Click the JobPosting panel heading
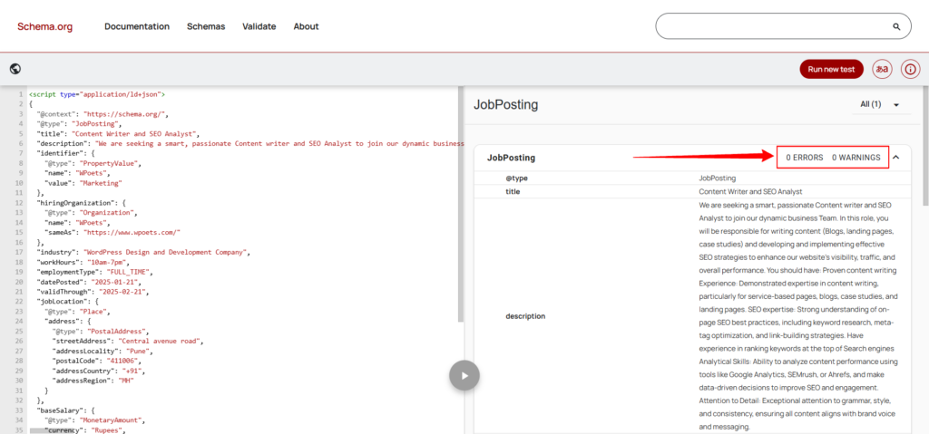The height and width of the screenshot is (434, 929). [x=506, y=105]
